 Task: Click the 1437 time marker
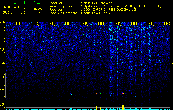click(x=117, y=23)
